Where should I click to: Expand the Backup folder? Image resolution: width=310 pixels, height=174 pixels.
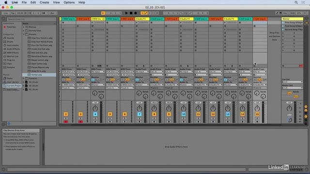coord(24,27)
